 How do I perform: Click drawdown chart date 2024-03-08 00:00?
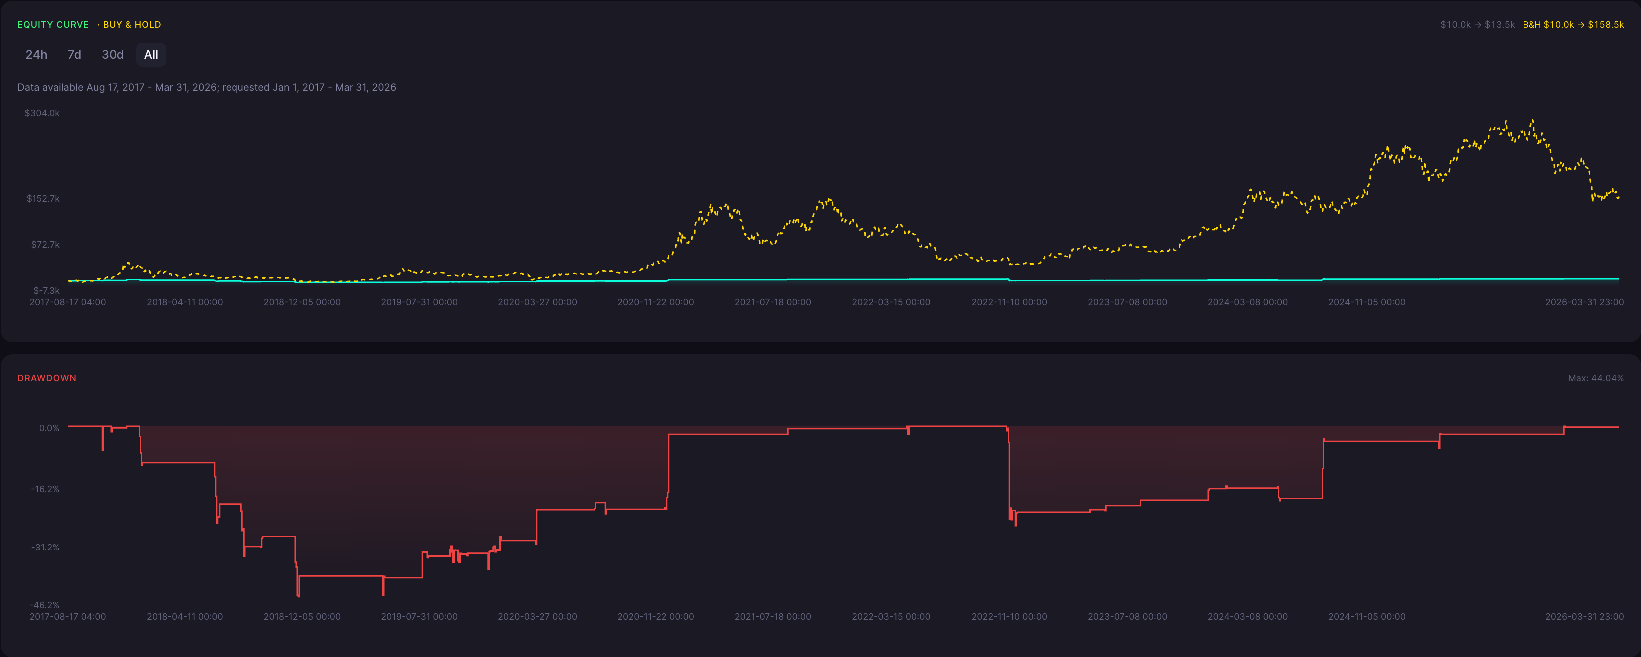(x=1247, y=616)
